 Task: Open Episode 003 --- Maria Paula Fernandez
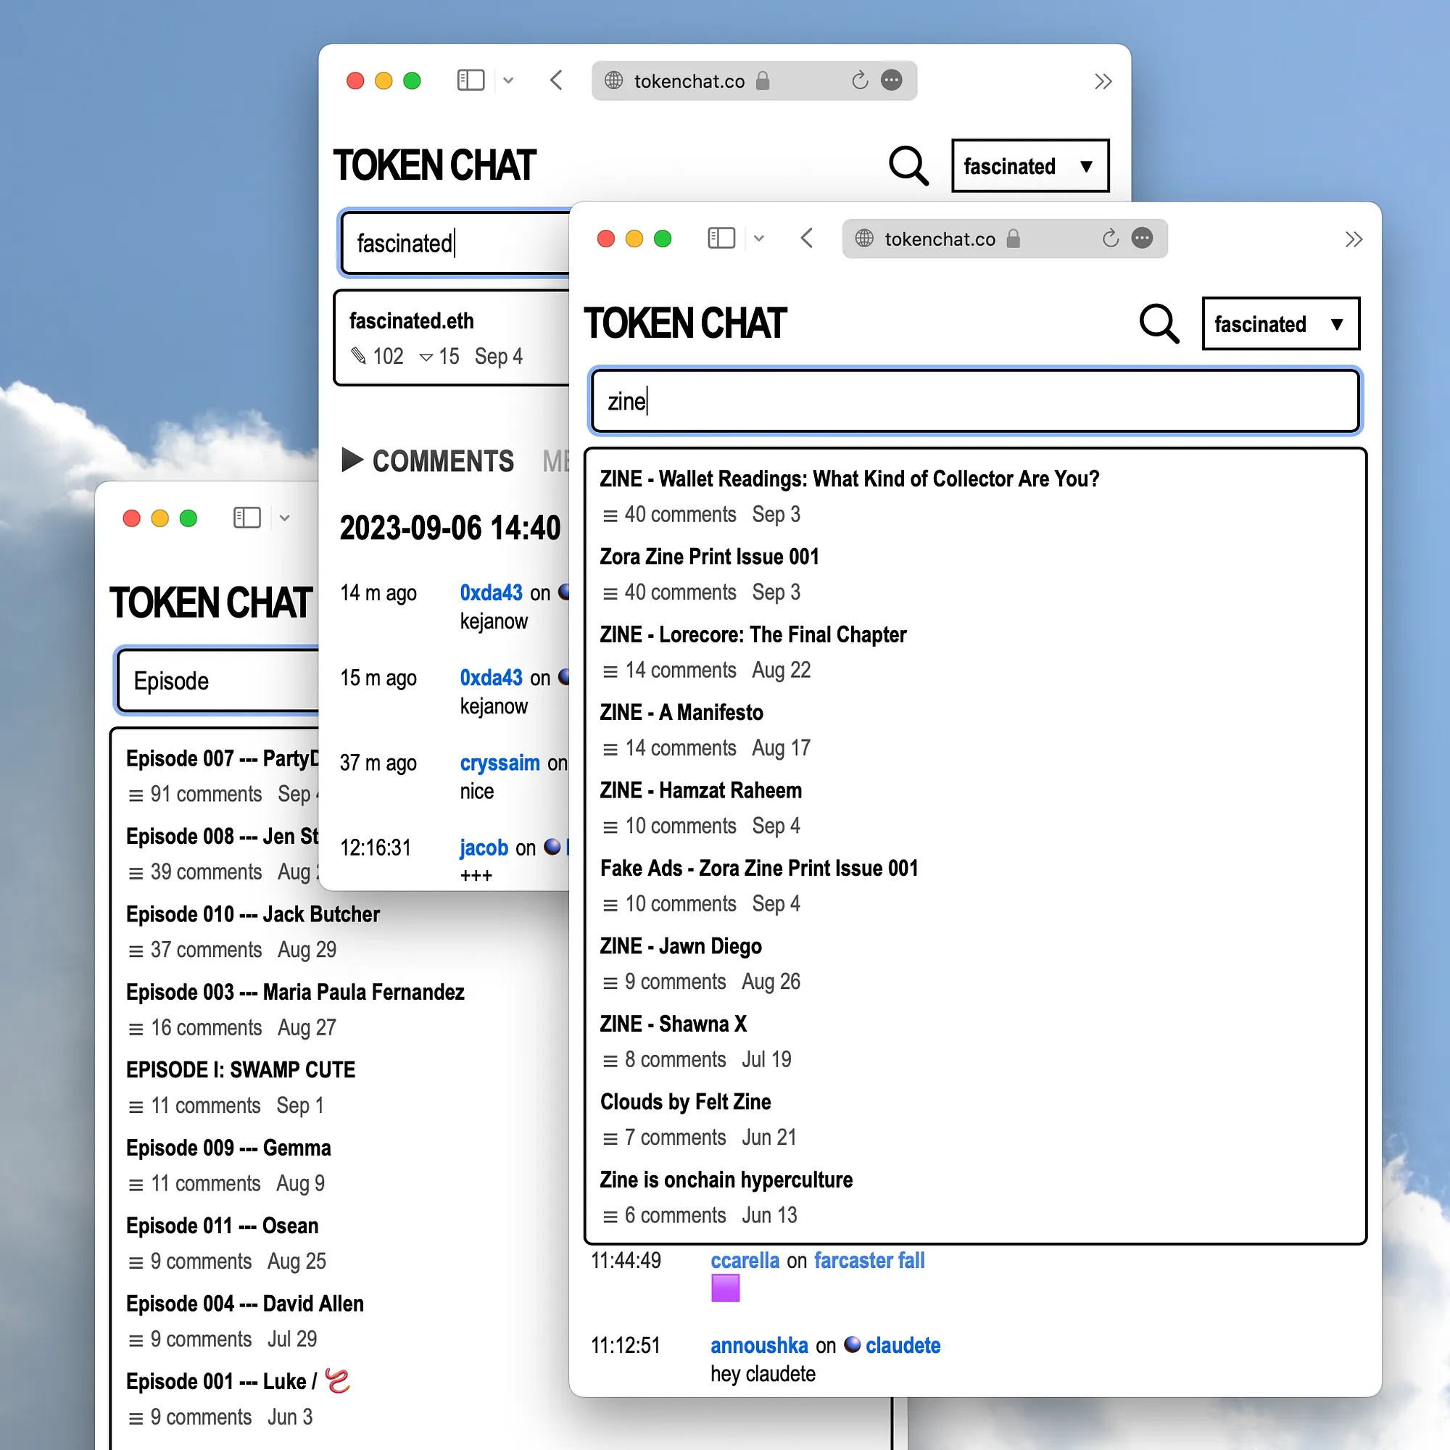point(295,993)
